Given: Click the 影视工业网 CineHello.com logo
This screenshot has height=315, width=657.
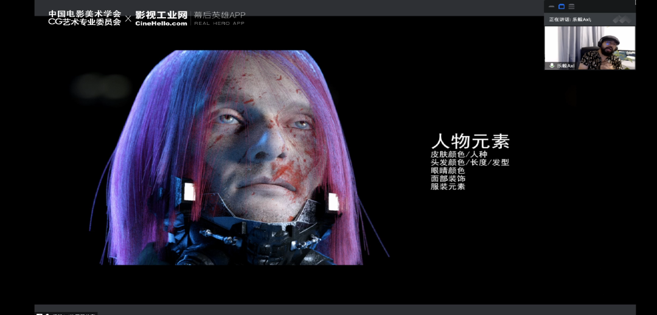Looking at the screenshot, I should pos(161,18).
